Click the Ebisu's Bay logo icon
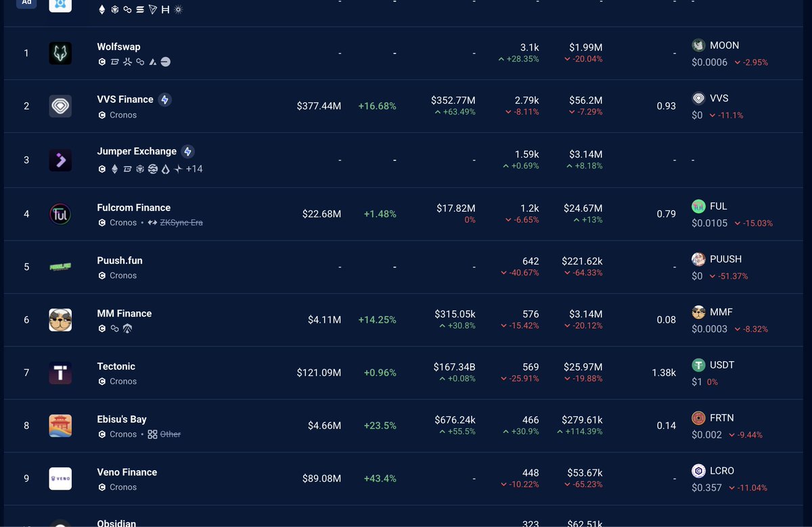This screenshot has width=812, height=527. tap(60, 426)
